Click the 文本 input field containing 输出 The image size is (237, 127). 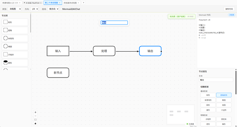click(216, 80)
